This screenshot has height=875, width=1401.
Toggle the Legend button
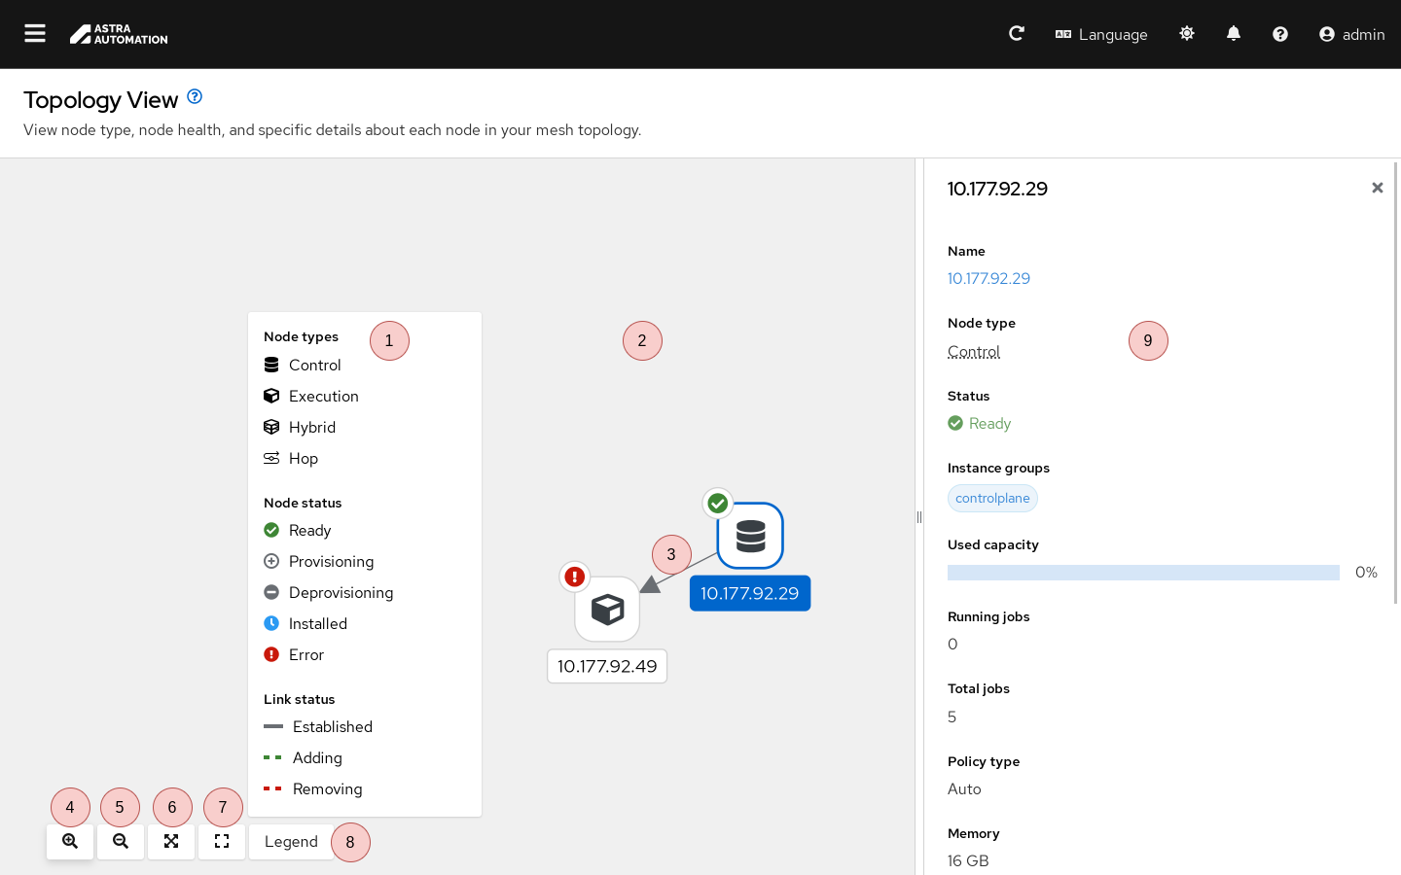291,842
